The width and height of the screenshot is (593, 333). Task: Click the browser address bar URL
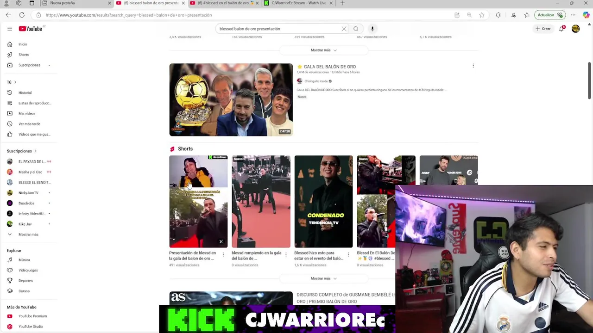tap(129, 15)
